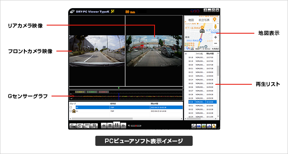This screenshot has height=154, width=288.
Task: Zoom in on the map
Action: pos(216,37)
